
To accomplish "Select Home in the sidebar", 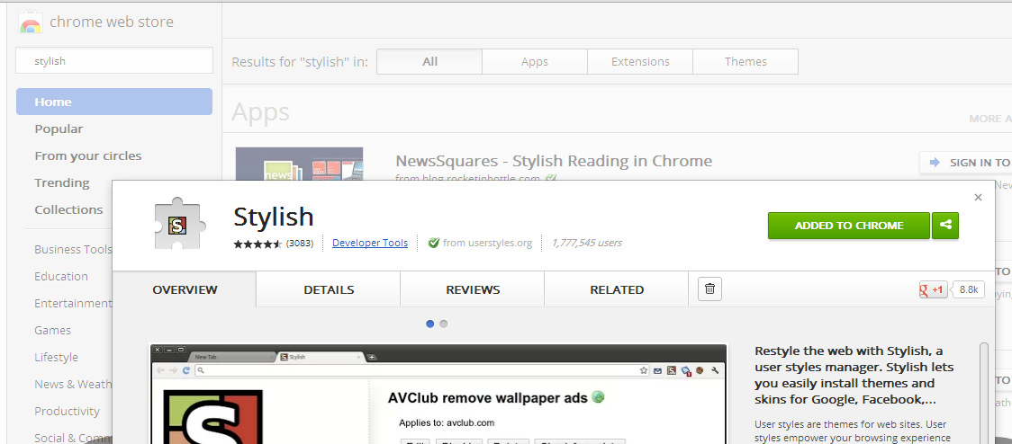I will tap(114, 102).
